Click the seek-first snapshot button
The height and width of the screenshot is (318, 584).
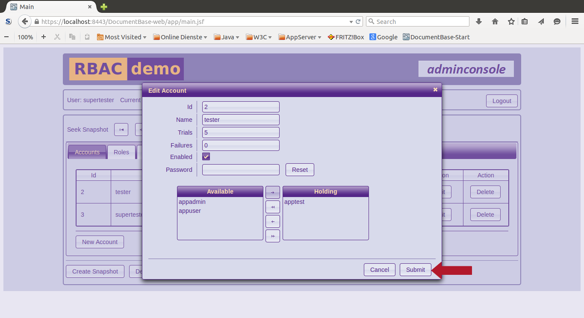[121, 130]
